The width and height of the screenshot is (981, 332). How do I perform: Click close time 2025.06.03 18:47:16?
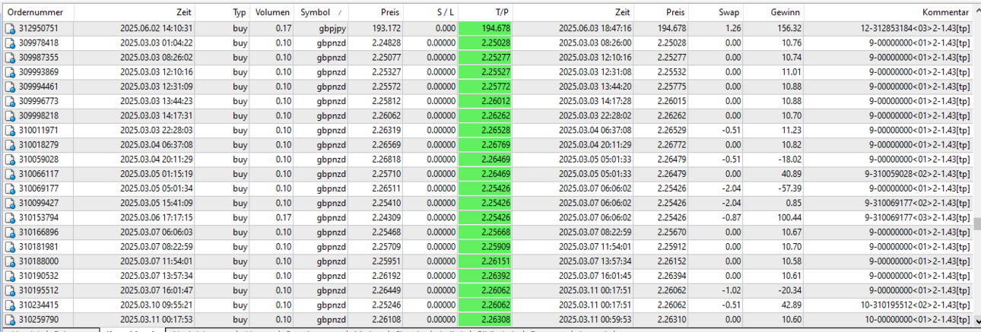click(595, 28)
